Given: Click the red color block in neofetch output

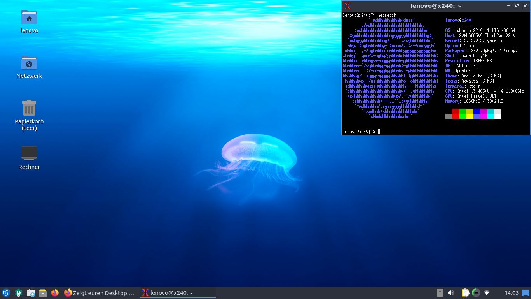Looking at the screenshot, I should [456, 114].
